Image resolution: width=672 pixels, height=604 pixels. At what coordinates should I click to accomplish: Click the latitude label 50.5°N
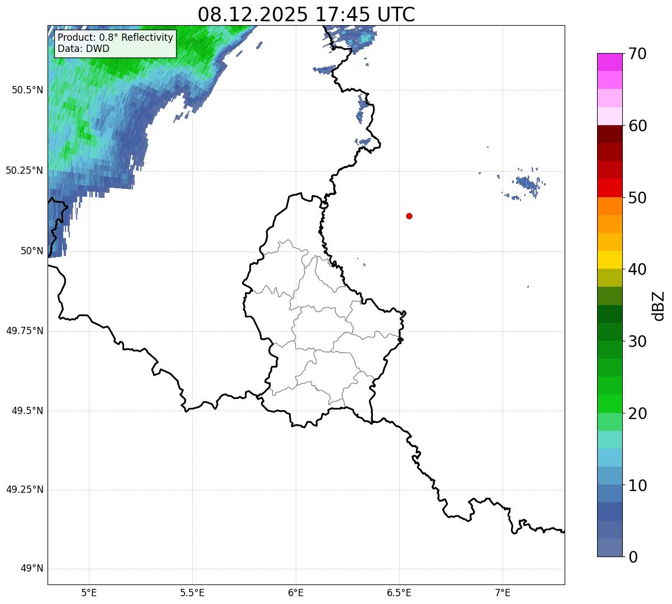27,90
